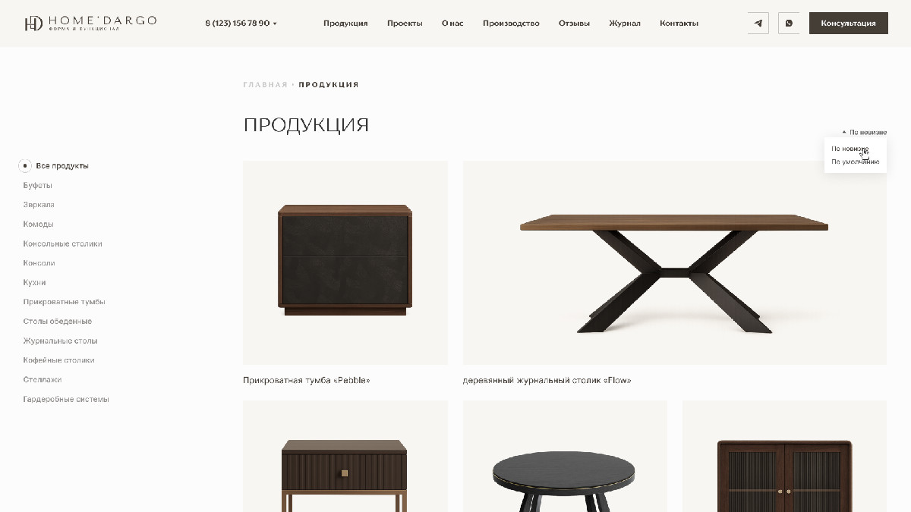Viewport: 911px width, 512px height.
Task: Open the Telegram icon button
Action: pos(758,24)
